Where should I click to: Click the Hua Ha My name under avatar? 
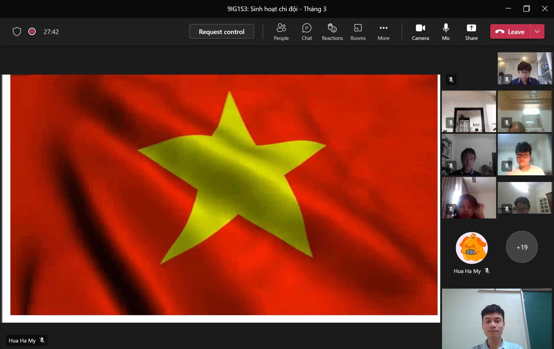pyautogui.click(x=467, y=271)
